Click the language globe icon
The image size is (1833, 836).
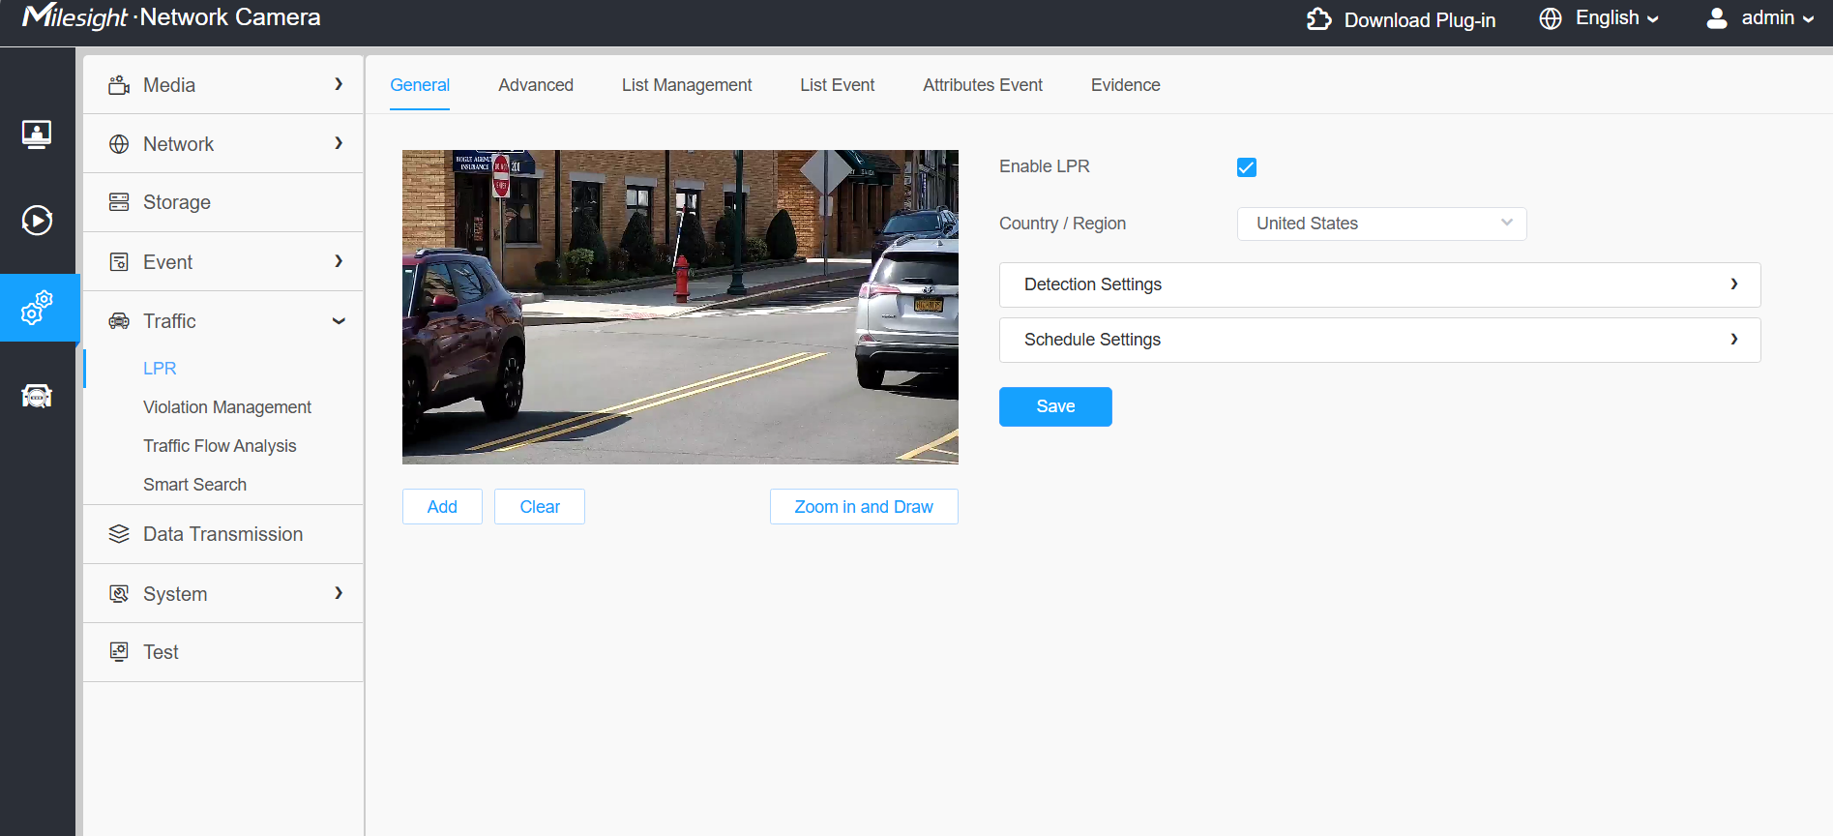click(x=1551, y=18)
